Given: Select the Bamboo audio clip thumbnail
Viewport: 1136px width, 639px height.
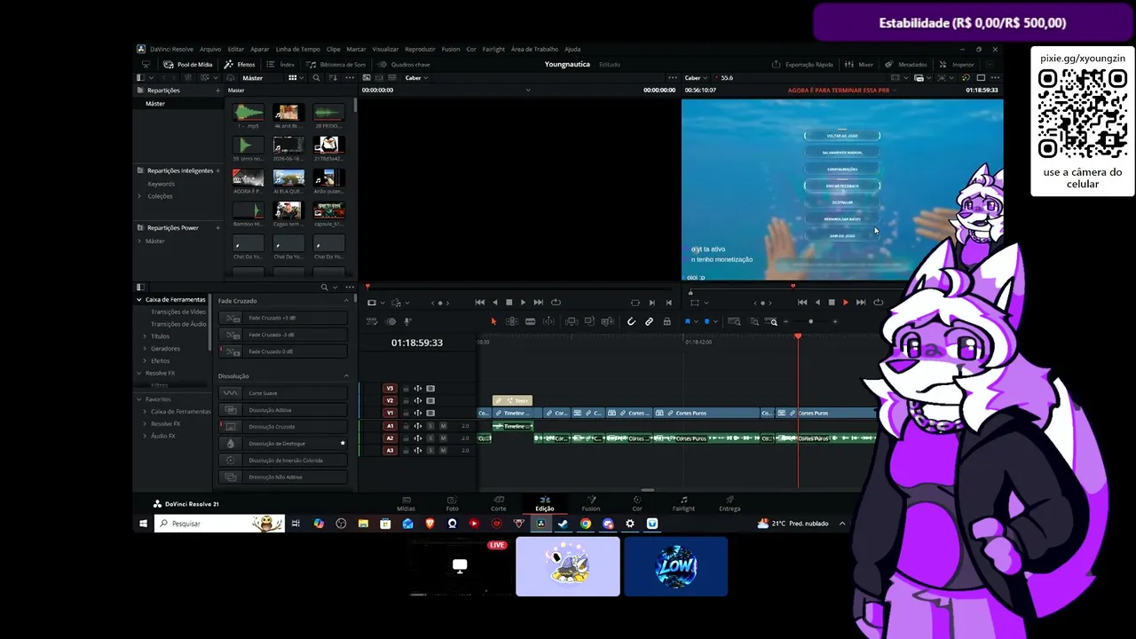Looking at the screenshot, I should 248,210.
